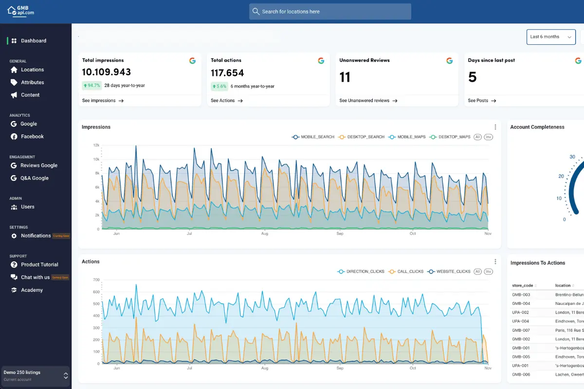Click arrow next to See Posts

pos(493,101)
